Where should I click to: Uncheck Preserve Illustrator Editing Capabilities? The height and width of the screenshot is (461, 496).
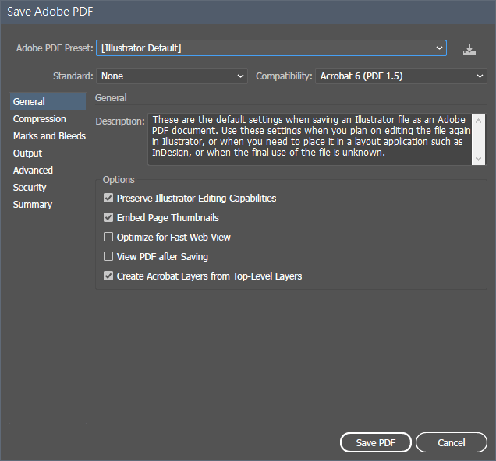tap(108, 198)
